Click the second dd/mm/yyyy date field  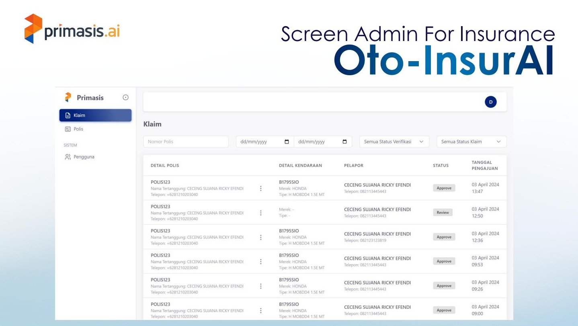(x=323, y=141)
